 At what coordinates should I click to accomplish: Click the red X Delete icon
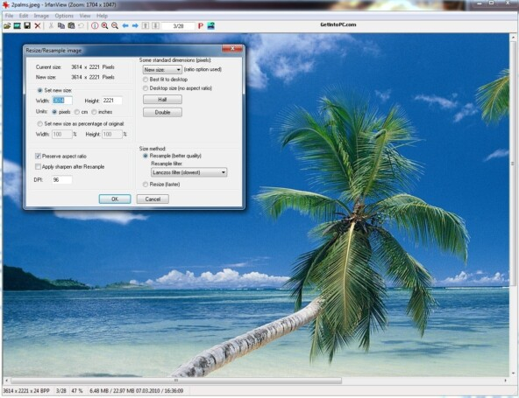pos(38,25)
